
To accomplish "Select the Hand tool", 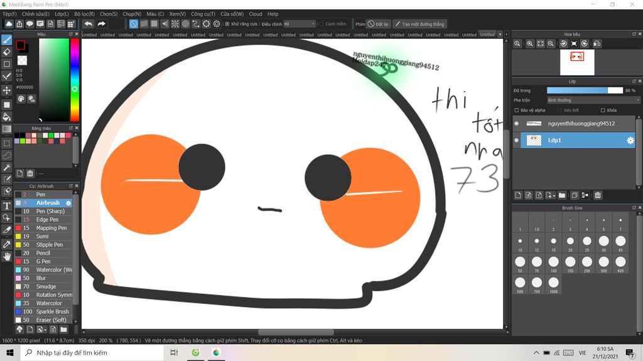I will point(6,256).
